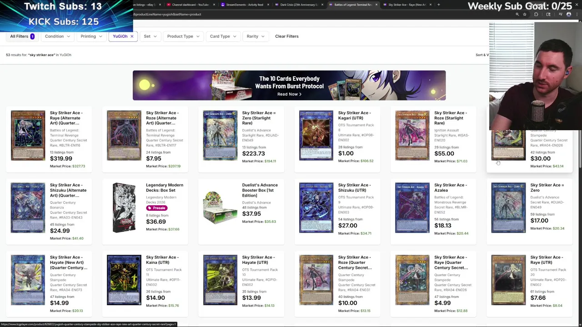Click Read Now on the Burst Protocol banner
Image resolution: width=582 pixels, height=327 pixels.
tap(289, 94)
